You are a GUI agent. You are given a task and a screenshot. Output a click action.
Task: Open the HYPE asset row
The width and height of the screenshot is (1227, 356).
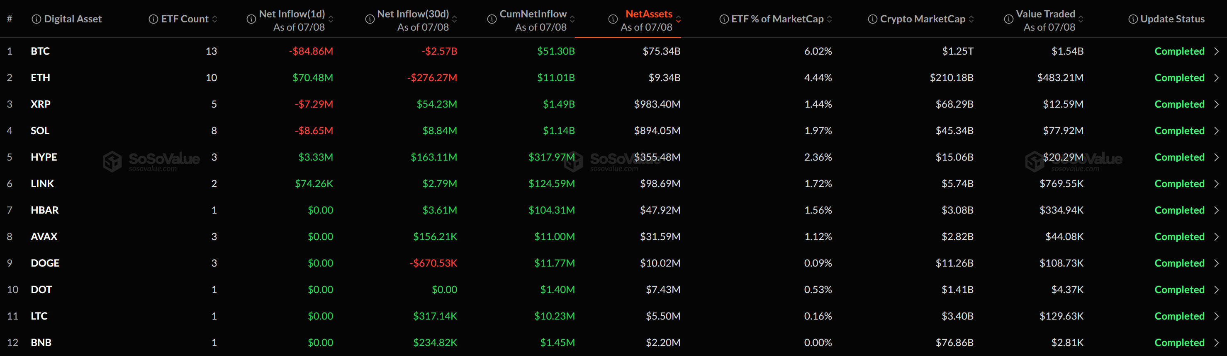tap(613, 157)
